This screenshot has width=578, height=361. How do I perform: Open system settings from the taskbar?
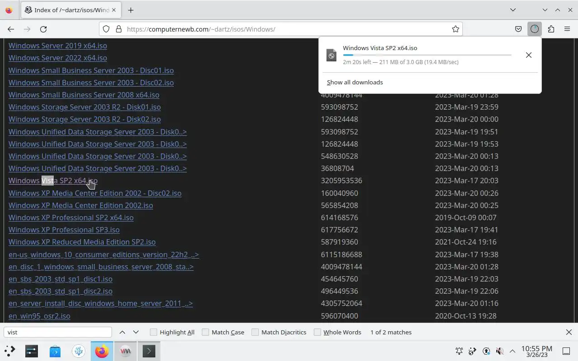(x=32, y=351)
